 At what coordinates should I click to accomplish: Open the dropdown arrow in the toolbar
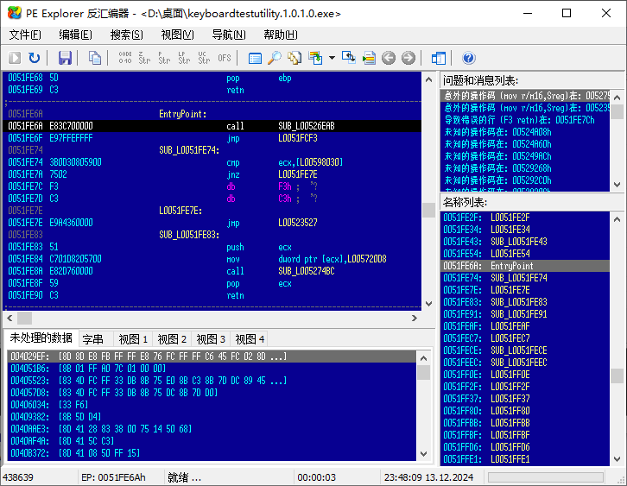332,58
